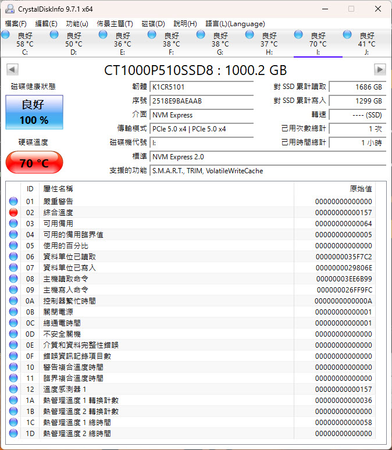This screenshot has height=450, width=392.
Task: Click the ID column header
Action: coord(30,189)
